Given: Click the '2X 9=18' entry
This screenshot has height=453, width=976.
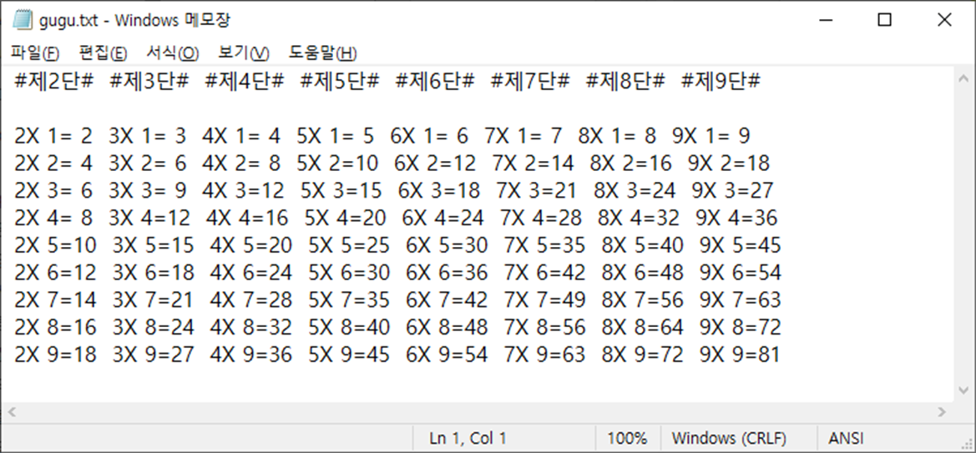Looking at the screenshot, I should pyautogui.click(x=55, y=355).
